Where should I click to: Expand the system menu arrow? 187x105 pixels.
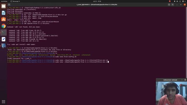185,1
